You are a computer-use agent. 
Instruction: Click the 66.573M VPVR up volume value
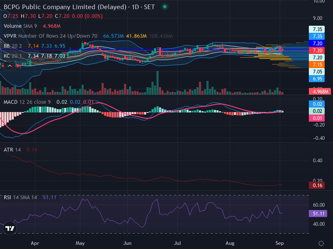pos(113,36)
